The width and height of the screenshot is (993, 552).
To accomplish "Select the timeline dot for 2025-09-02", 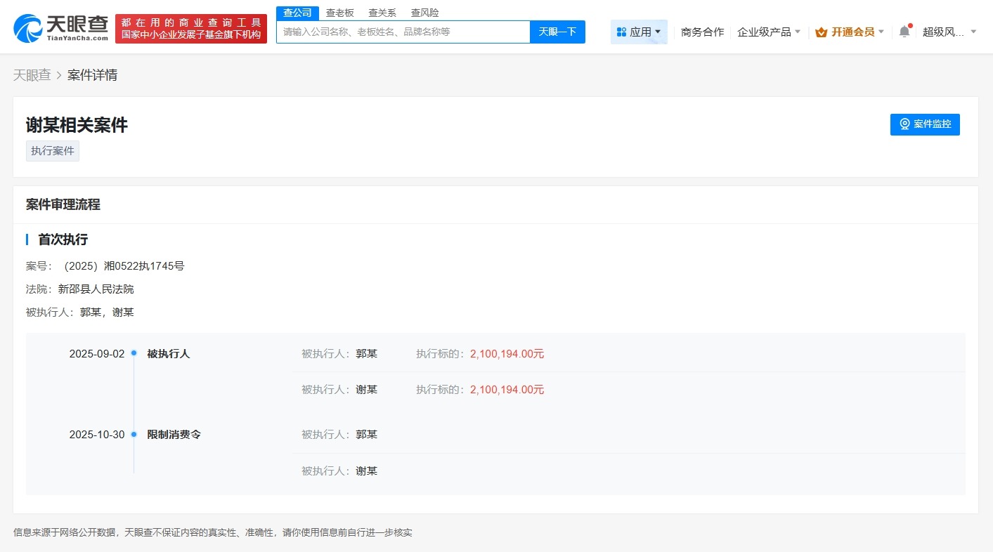I will click(133, 353).
